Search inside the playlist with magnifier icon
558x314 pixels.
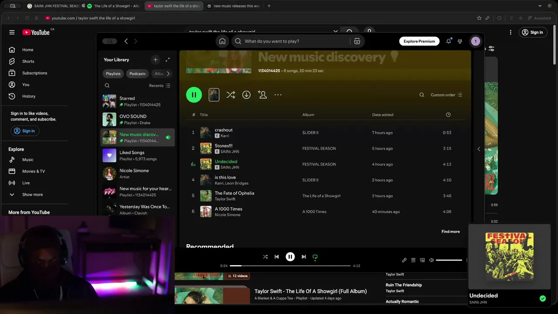[422, 95]
